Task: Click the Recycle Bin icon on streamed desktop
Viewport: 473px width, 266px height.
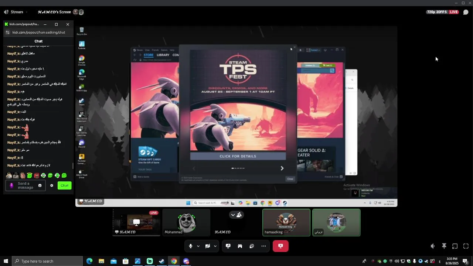Action: pyautogui.click(x=82, y=31)
